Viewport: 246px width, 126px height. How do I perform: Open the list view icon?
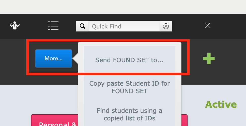point(53,25)
